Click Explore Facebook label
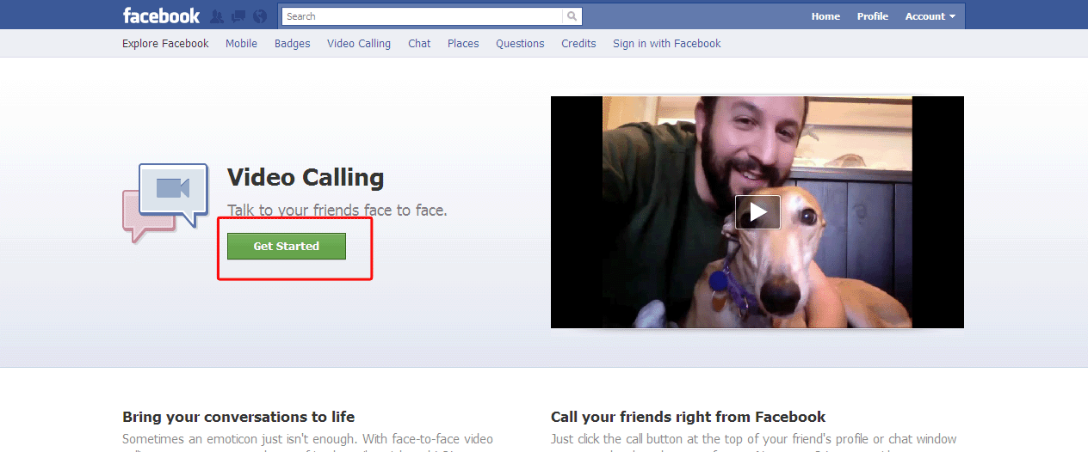Screen dimensions: 1088x452 tap(165, 44)
